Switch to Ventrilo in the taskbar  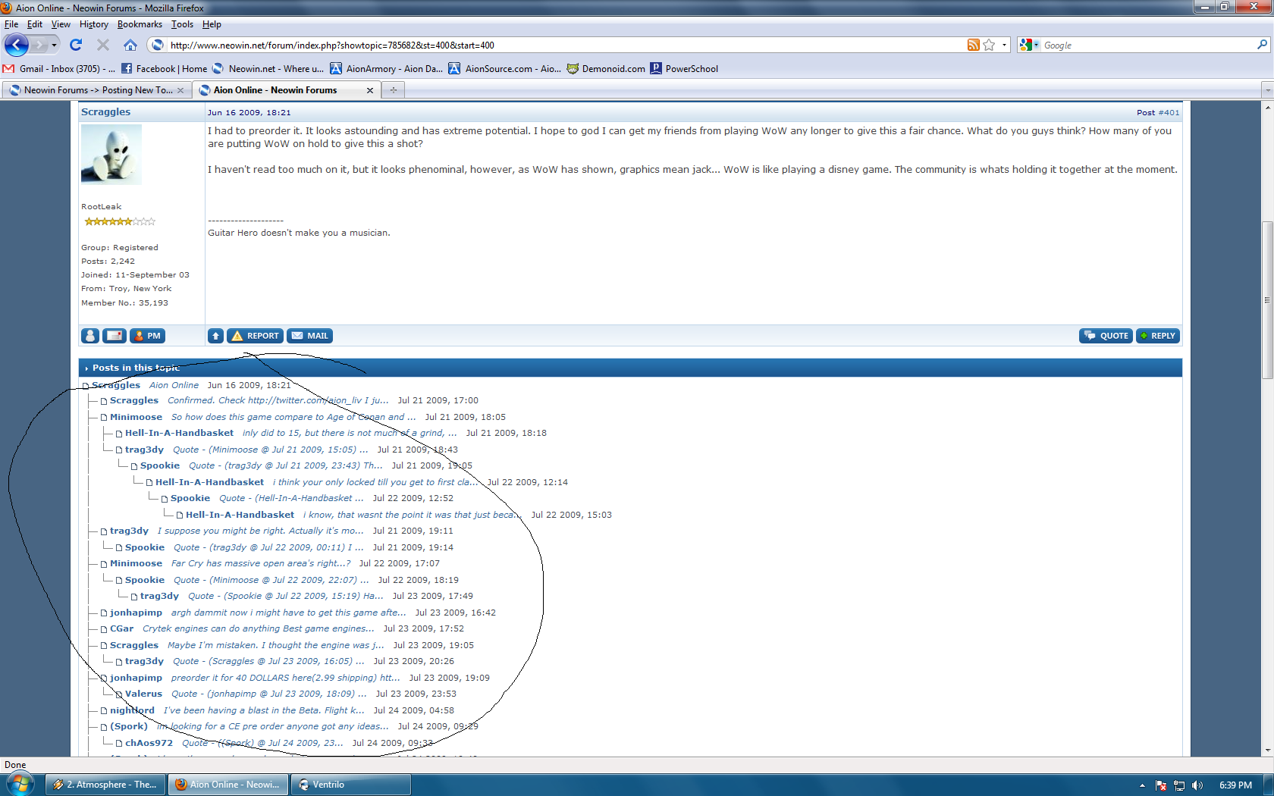tap(353, 785)
